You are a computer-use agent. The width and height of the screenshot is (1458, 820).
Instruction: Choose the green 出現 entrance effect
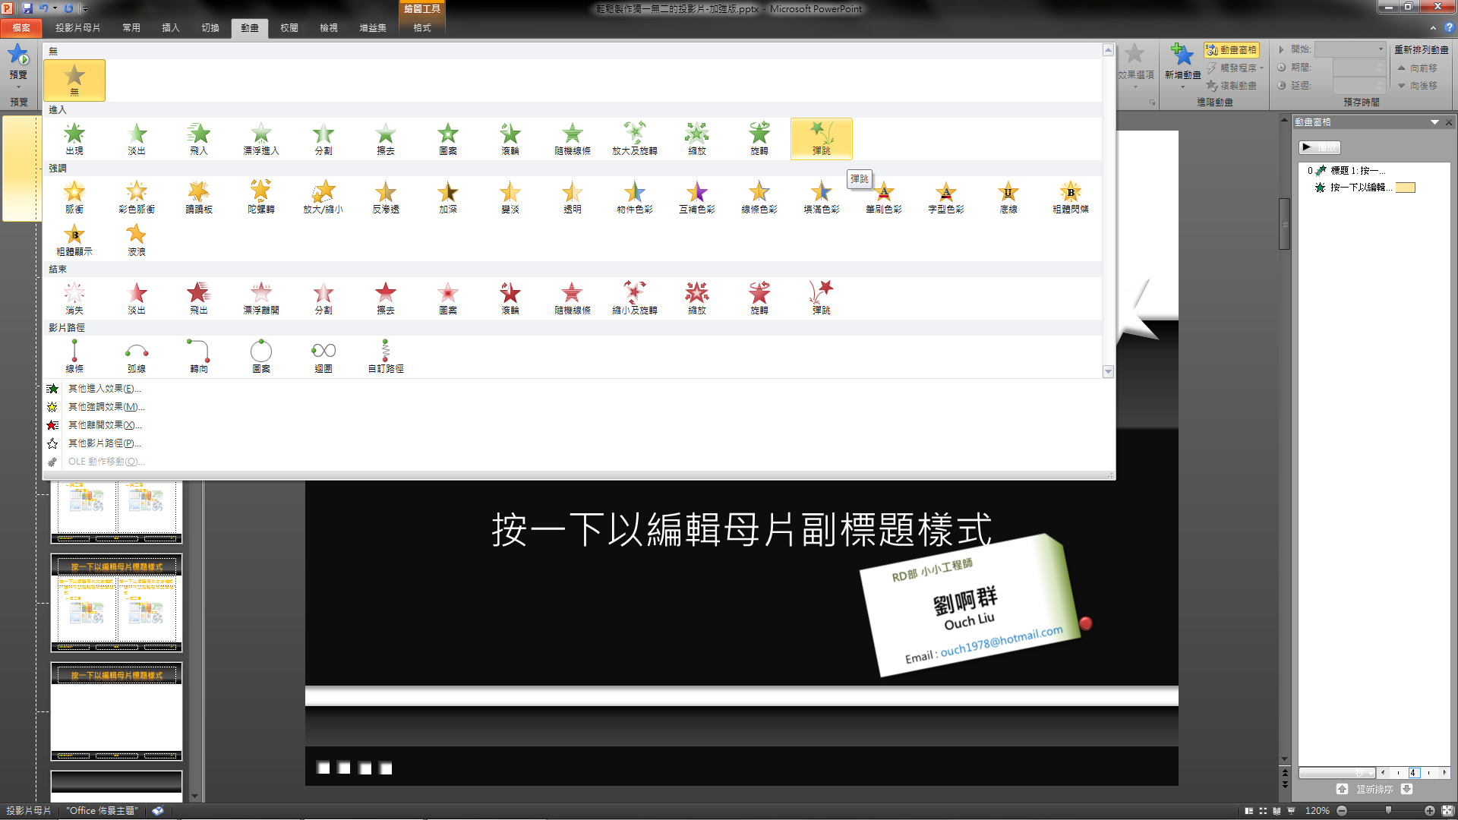click(x=74, y=139)
